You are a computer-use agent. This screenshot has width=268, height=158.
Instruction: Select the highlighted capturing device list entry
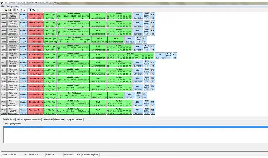pos(136,127)
